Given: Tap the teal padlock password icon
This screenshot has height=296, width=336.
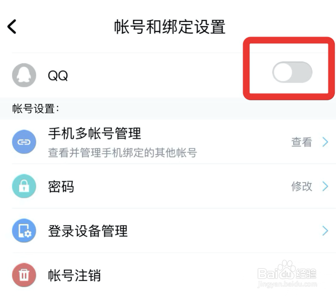Looking at the screenshot, I should click(24, 186).
